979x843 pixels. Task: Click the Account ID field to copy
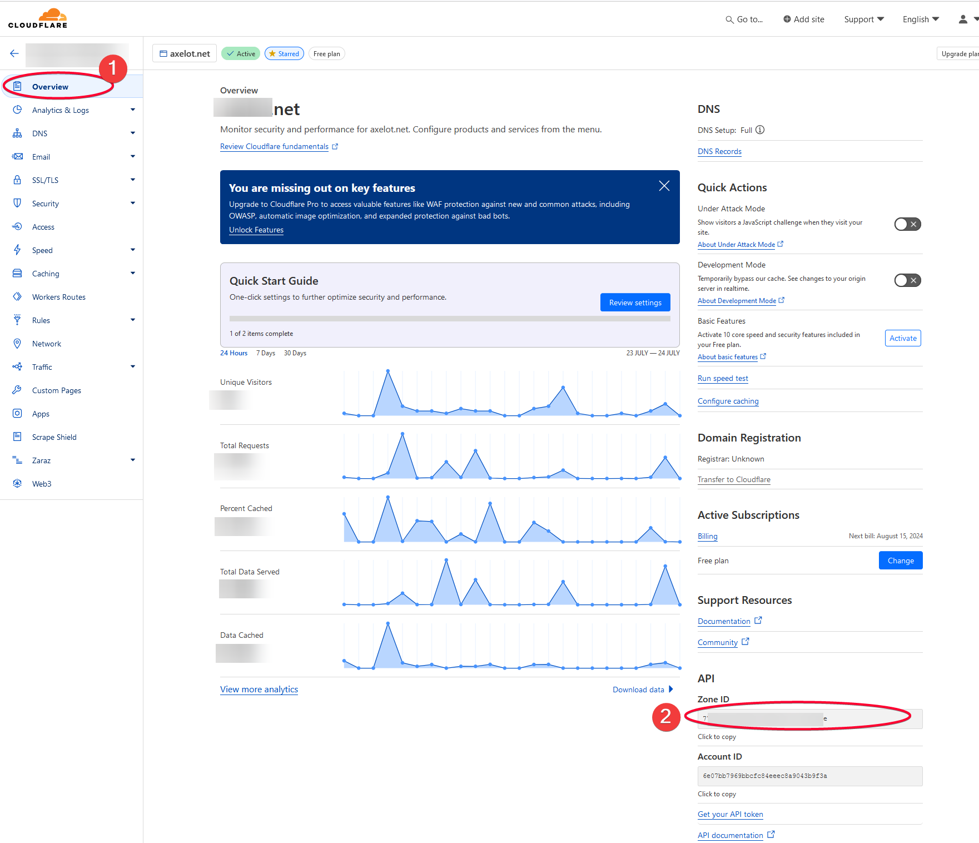click(x=810, y=776)
